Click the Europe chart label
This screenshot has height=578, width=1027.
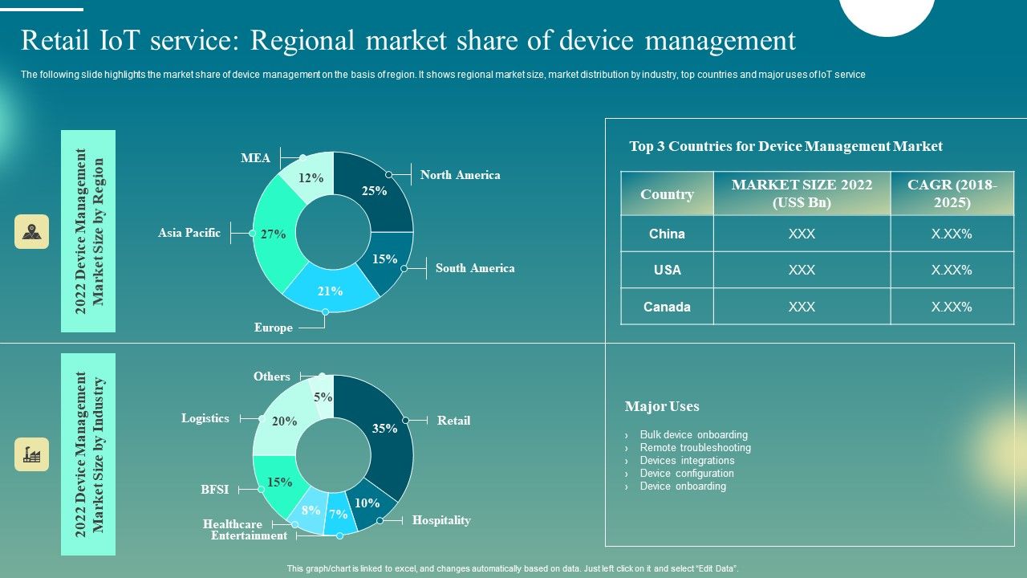pos(274,328)
